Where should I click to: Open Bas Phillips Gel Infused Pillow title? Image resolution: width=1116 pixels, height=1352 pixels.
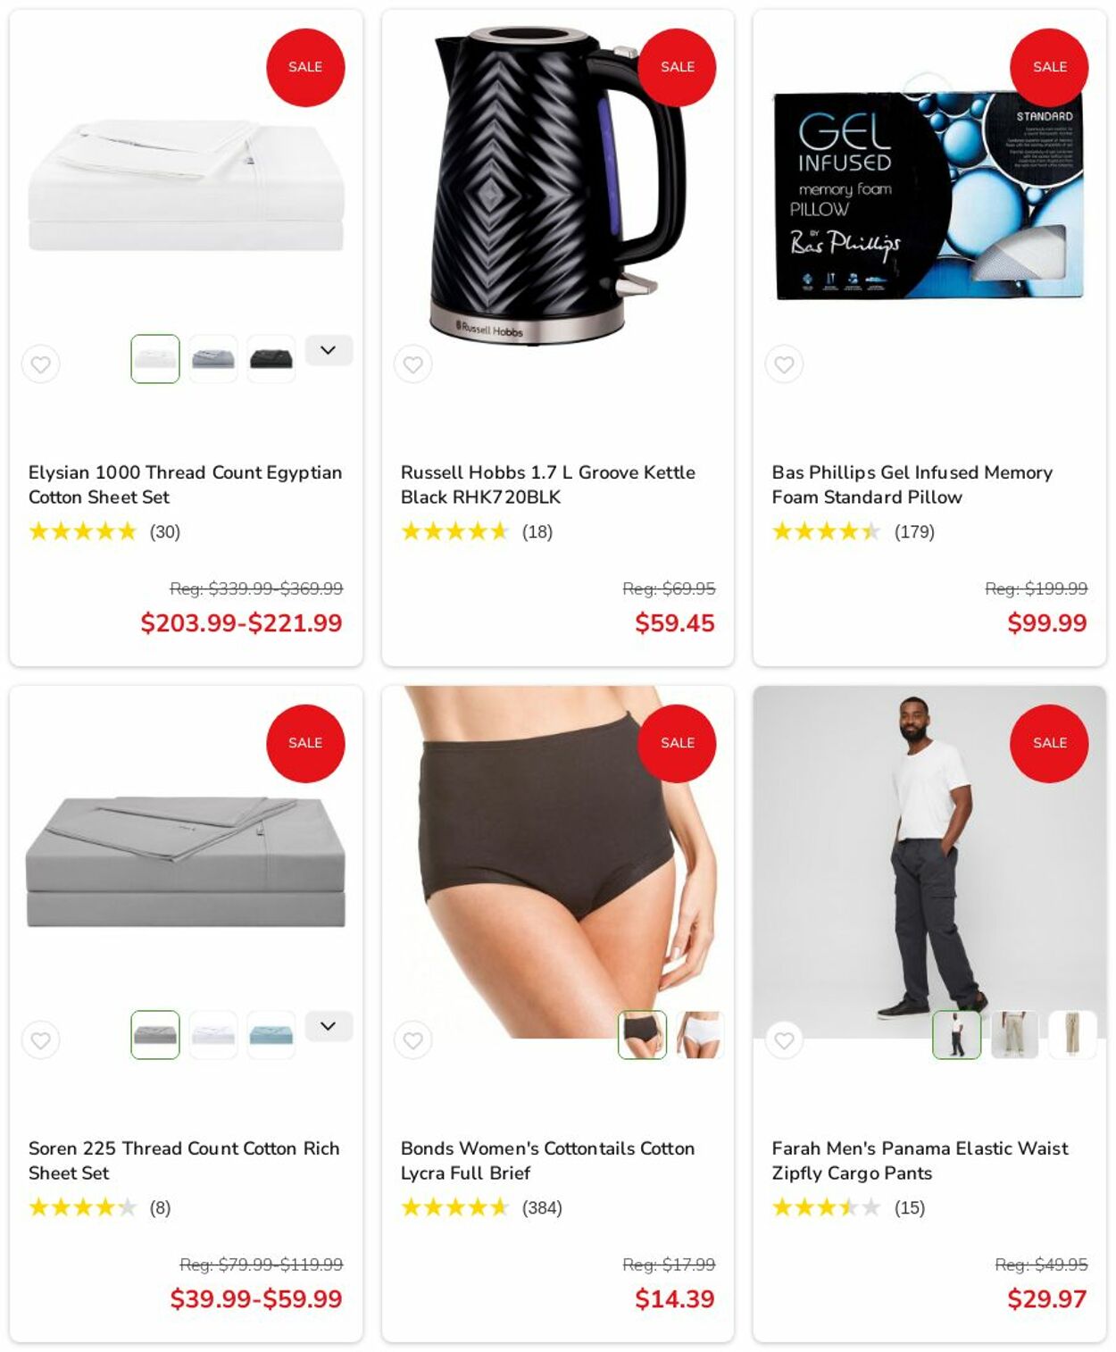[x=912, y=485]
